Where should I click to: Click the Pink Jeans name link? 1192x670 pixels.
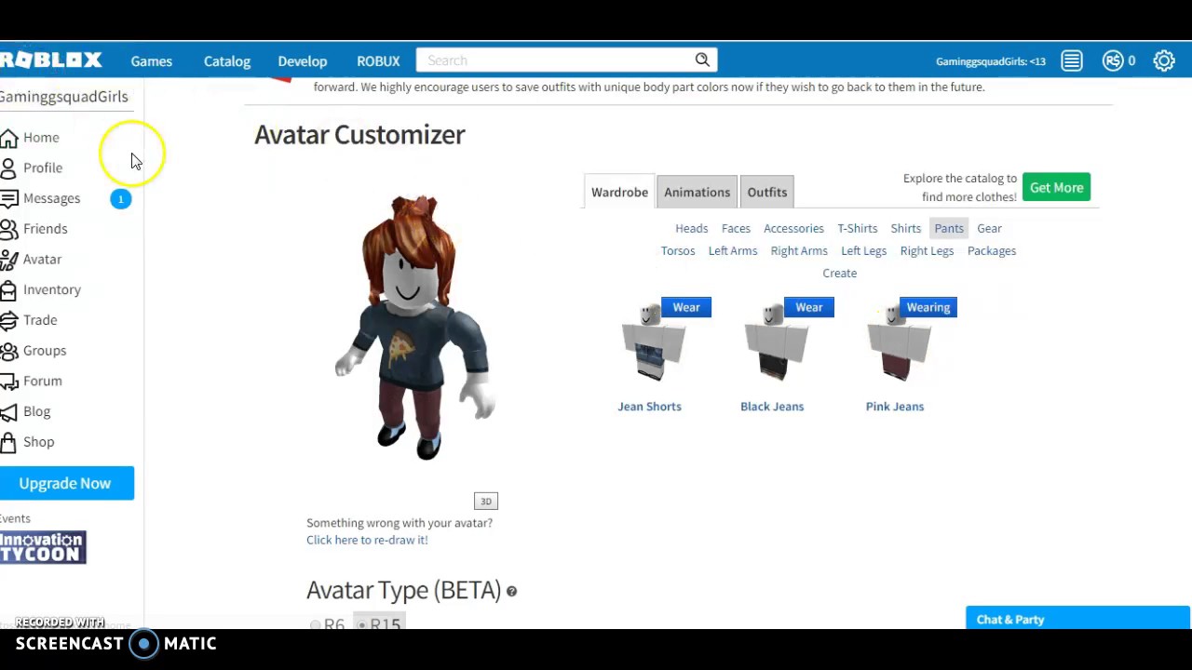click(x=895, y=406)
